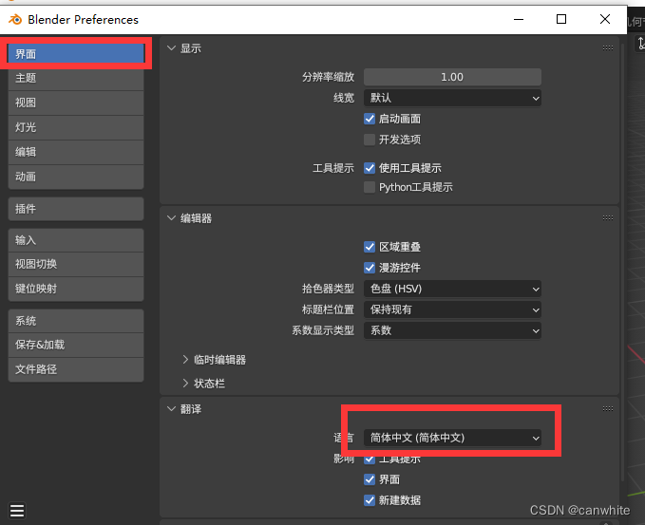Screen dimensions: 645x525
Task: Switch to the 视图 tab
Action: 76,103
